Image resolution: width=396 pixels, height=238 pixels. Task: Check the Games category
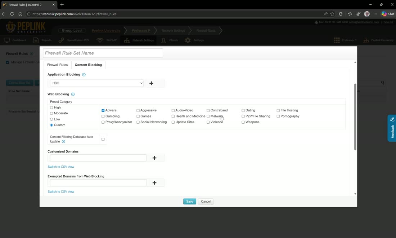pos(138,116)
